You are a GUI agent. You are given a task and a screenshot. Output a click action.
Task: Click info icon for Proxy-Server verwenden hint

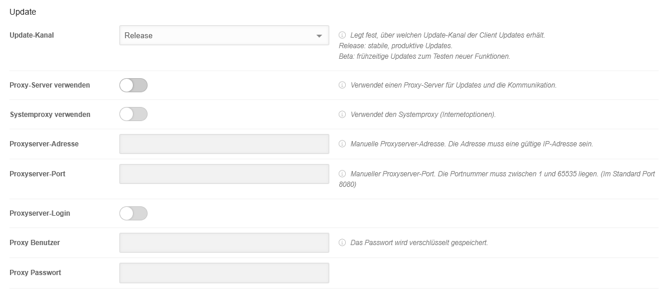tap(342, 85)
